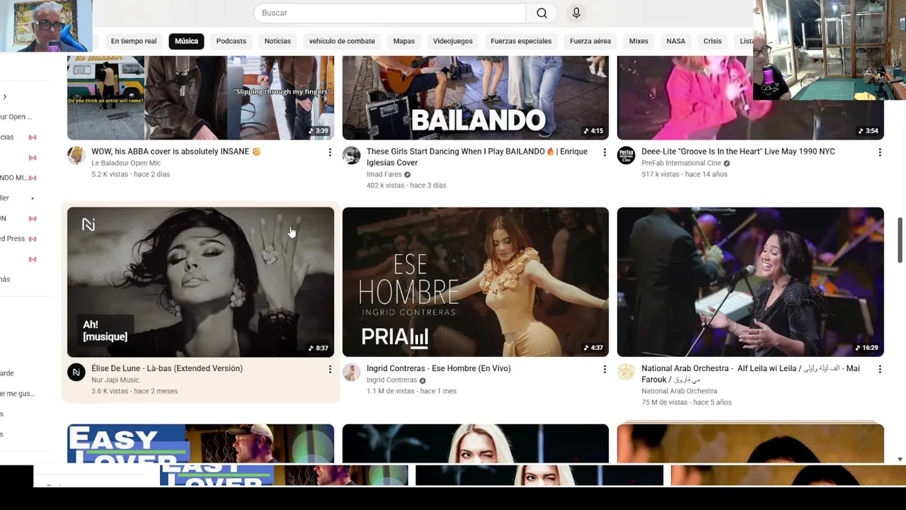The height and width of the screenshot is (510, 906).
Task: Open title 'National Arab Orchestra - Alf Leila wi Leila'
Action: 750,374
